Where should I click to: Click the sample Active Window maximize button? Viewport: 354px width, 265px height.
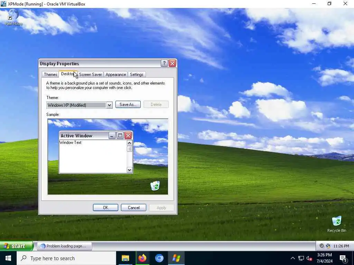120,135
